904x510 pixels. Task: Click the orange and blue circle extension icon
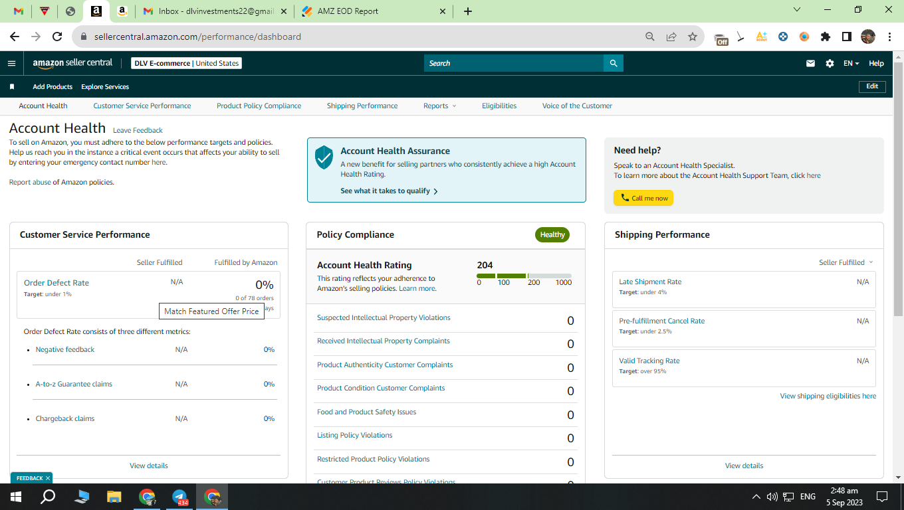pyautogui.click(x=804, y=37)
